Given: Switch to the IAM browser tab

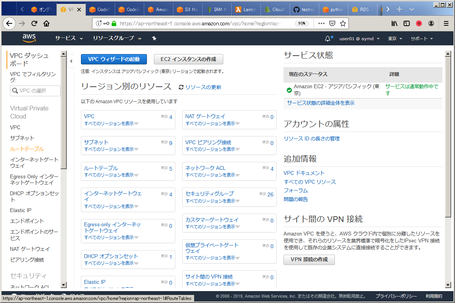Looking at the screenshot, I should tap(217, 10).
